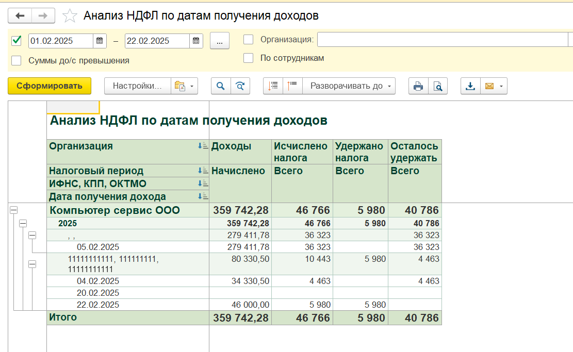Open the report variants dropdown icon
The image size is (573, 352).
point(184,86)
